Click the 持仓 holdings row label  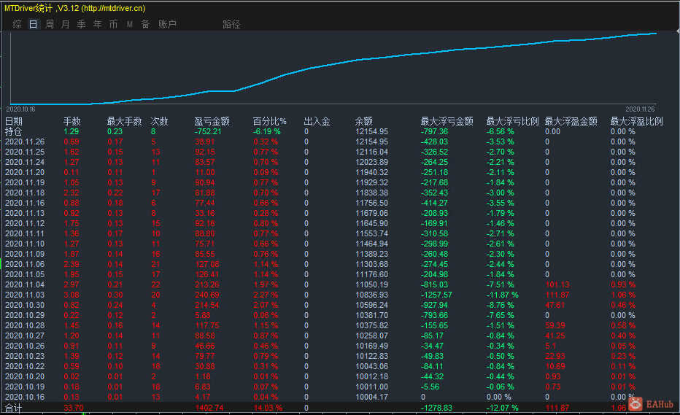pyautogui.click(x=13, y=131)
